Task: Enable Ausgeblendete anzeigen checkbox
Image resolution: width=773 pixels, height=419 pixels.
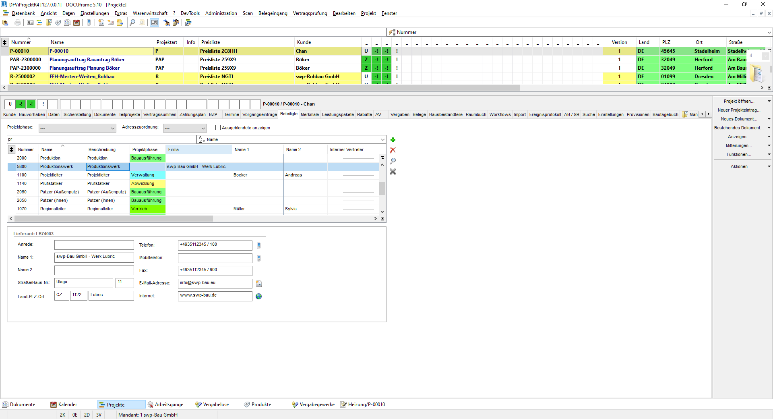Action: click(218, 128)
